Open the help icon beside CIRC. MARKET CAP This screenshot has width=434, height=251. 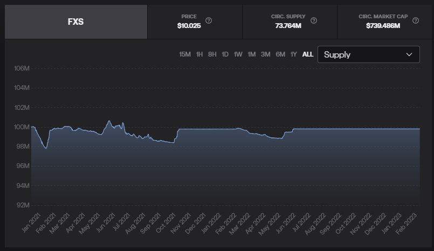416,20
